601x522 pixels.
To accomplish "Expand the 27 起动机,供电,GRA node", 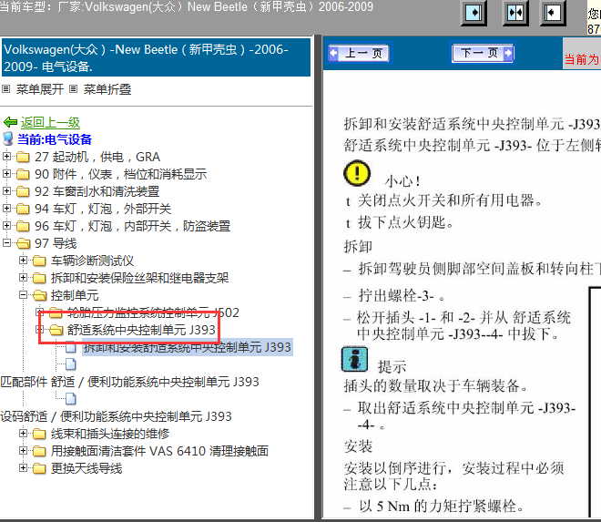I will click(6, 156).
